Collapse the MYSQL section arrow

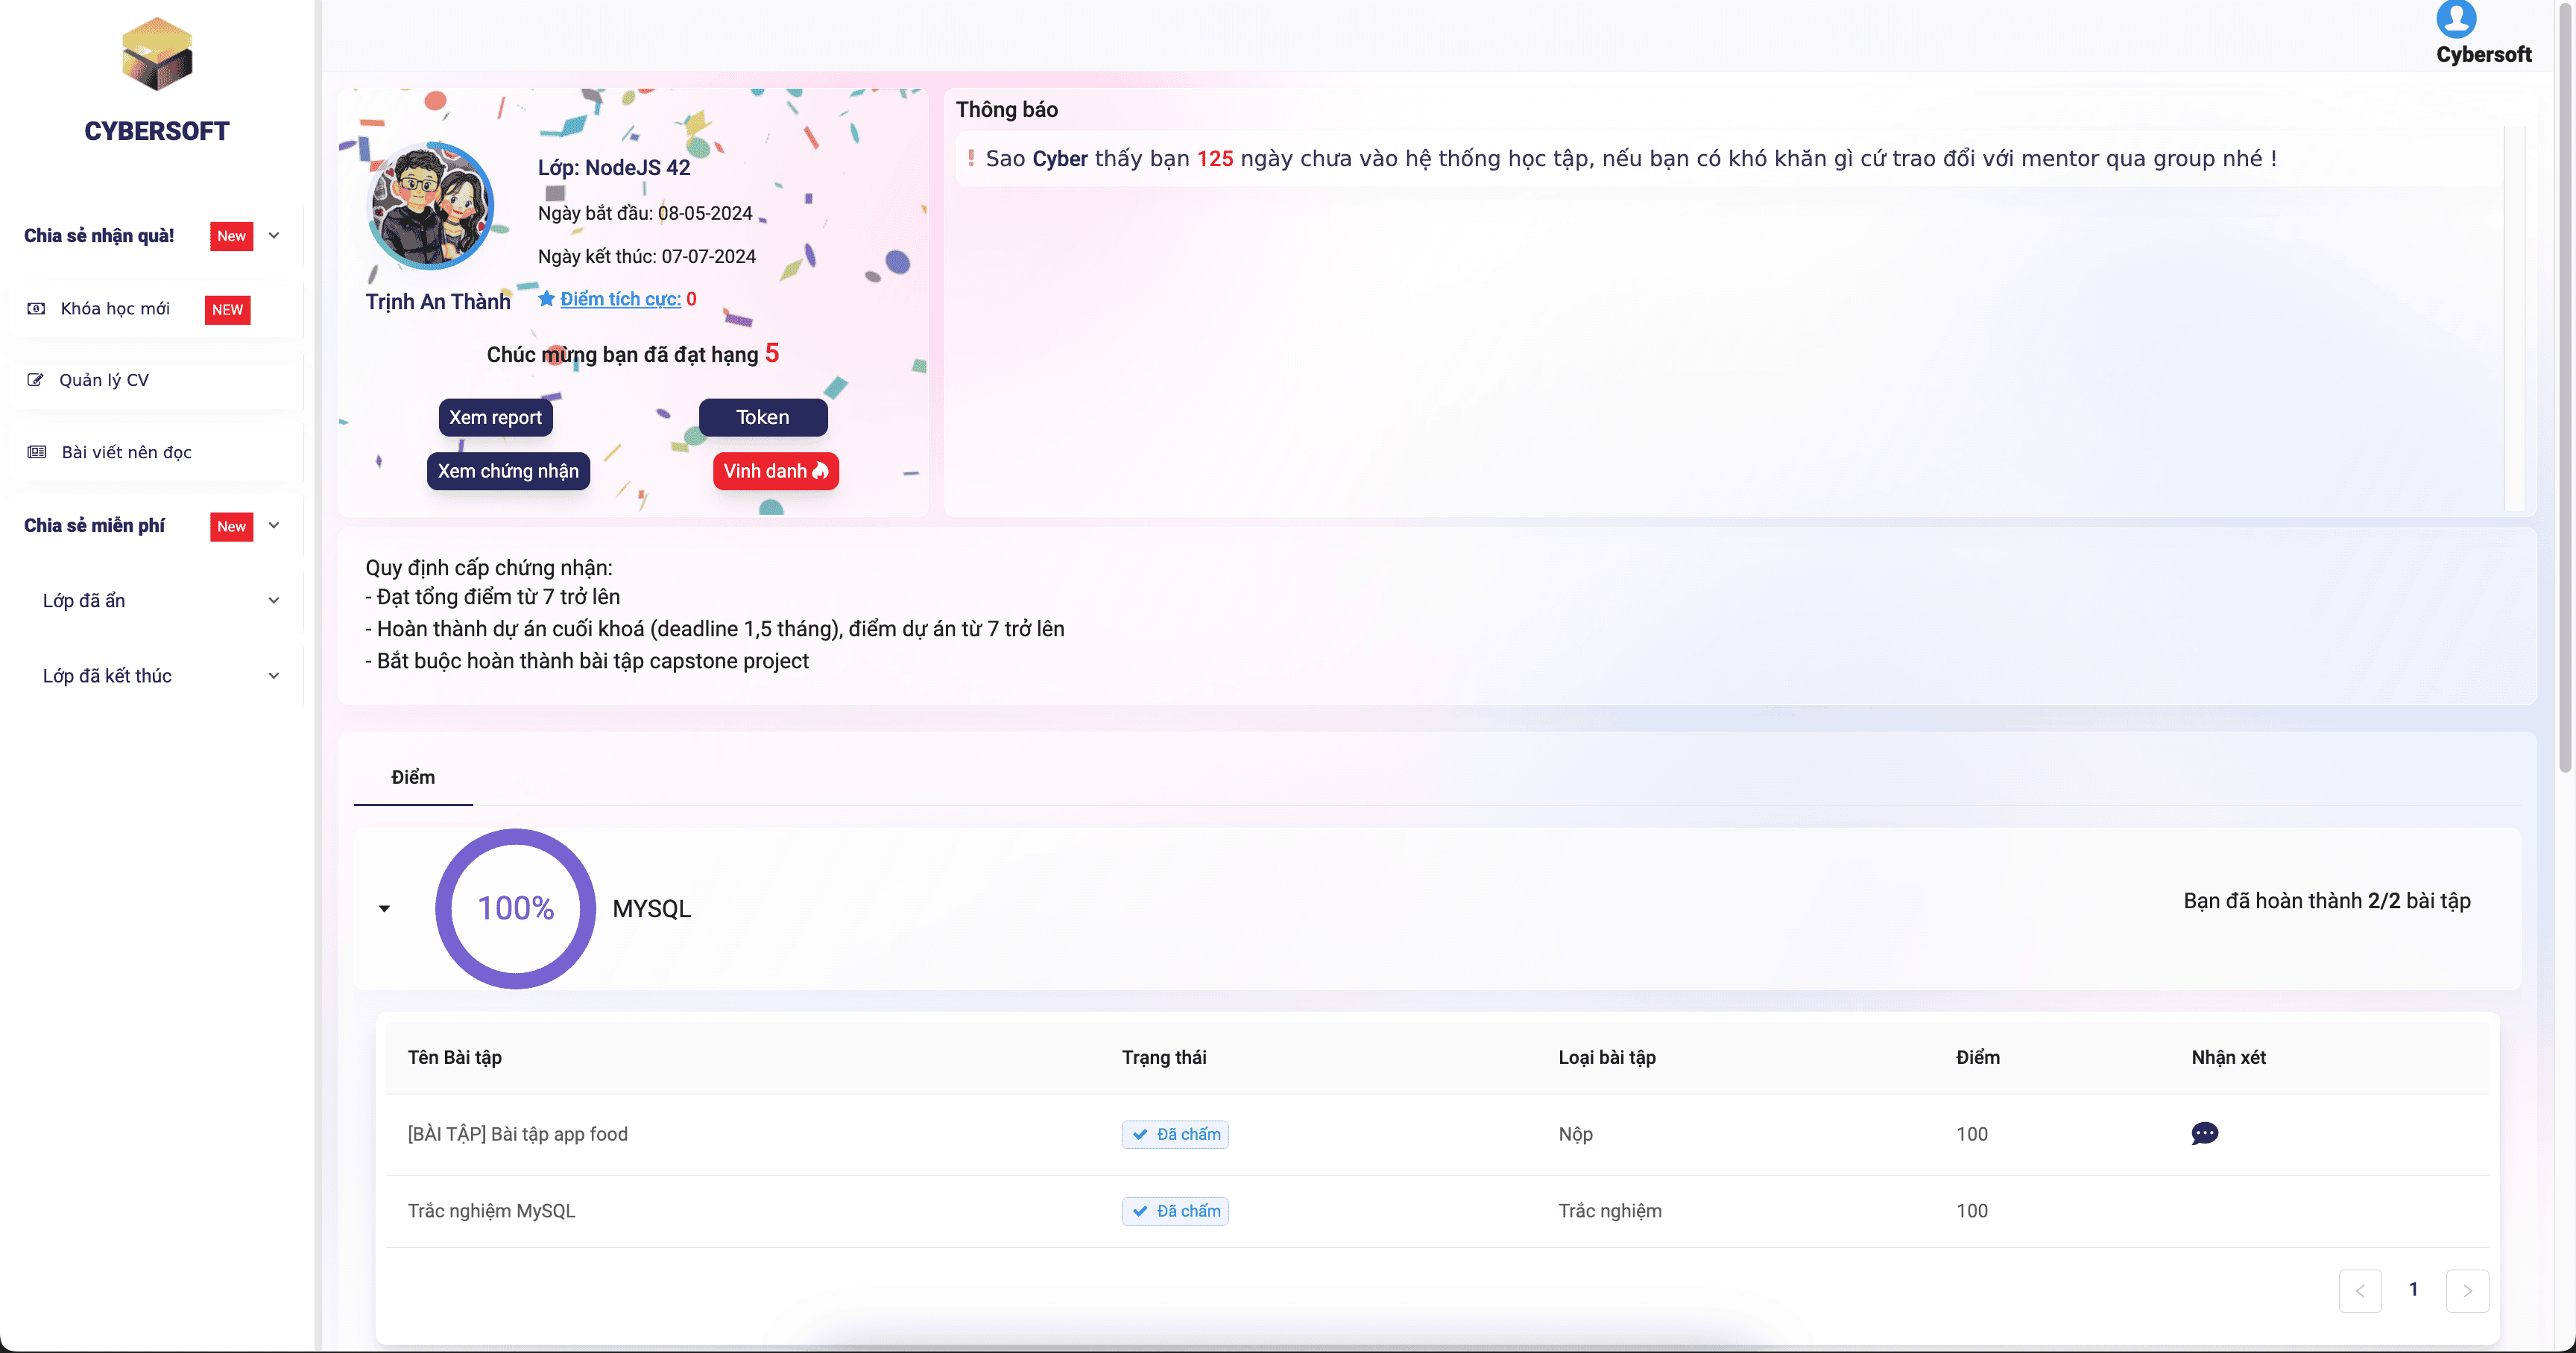point(384,908)
